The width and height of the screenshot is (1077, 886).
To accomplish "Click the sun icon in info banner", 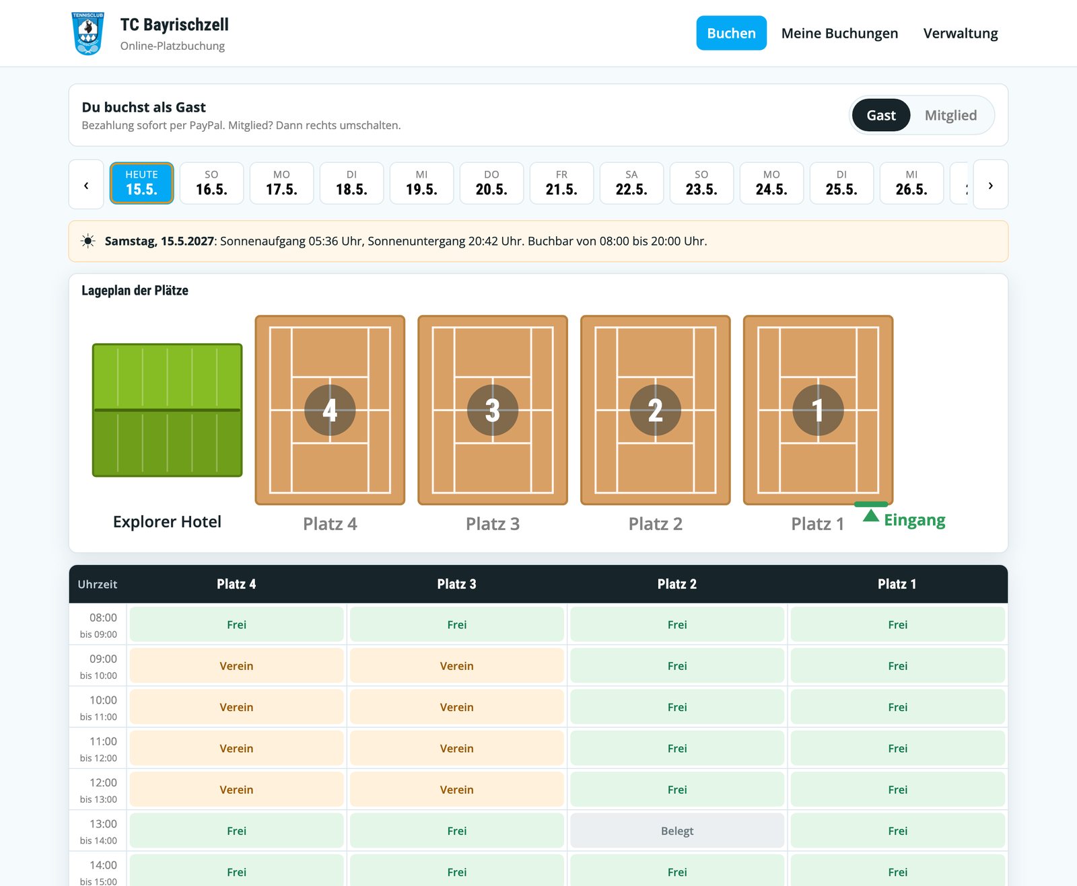I will [88, 241].
